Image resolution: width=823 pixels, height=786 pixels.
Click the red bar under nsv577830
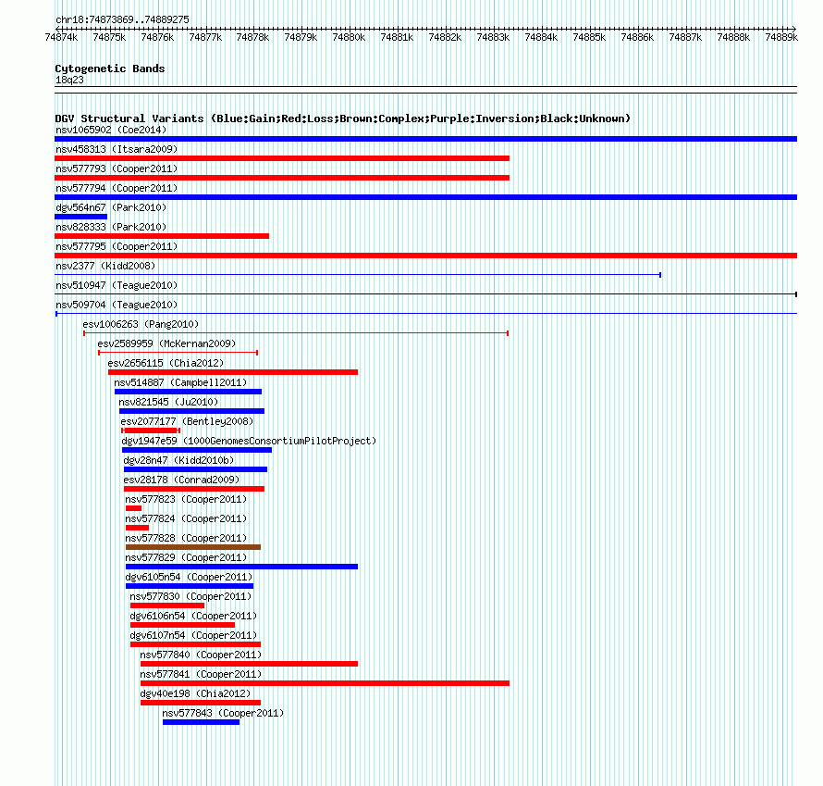tap(167, 605)
